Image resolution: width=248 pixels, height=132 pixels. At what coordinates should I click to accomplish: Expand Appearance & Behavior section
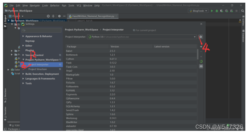point(23,36)
